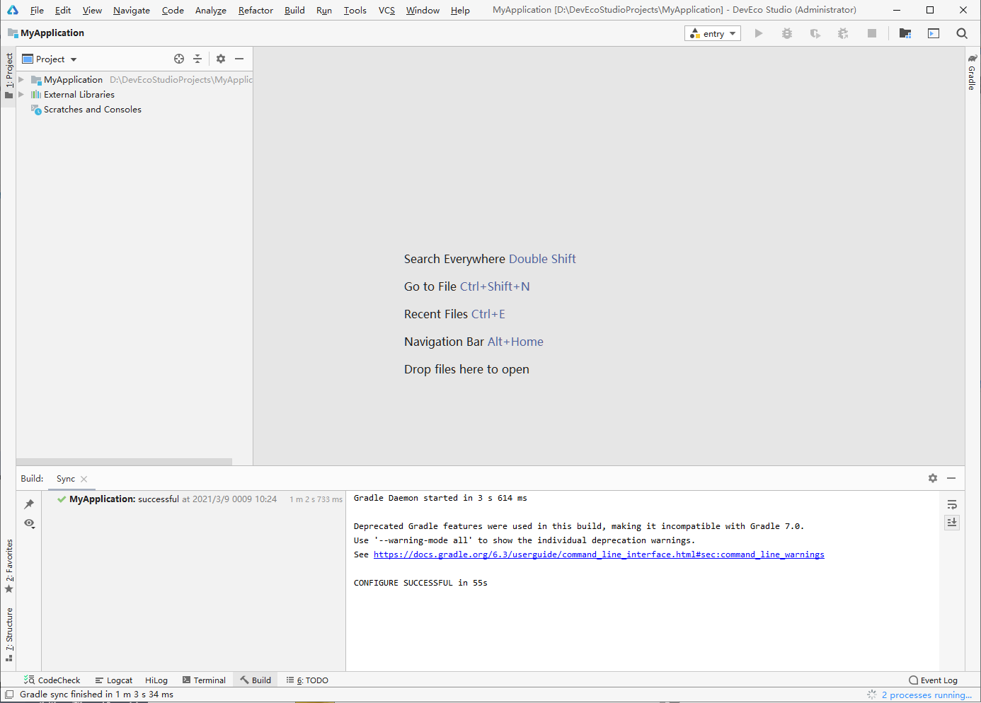Toggle the Build tool window button

coord(256,680)
